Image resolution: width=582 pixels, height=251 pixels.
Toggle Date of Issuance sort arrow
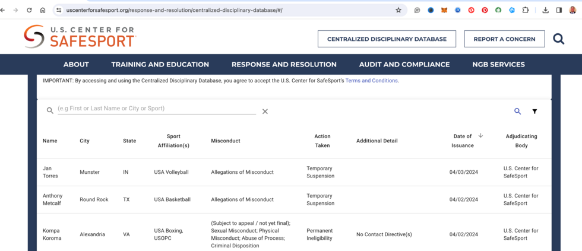point(480,136)
